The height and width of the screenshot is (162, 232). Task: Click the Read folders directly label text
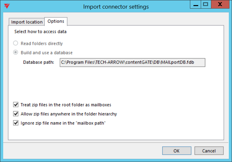tap(42, 43)
